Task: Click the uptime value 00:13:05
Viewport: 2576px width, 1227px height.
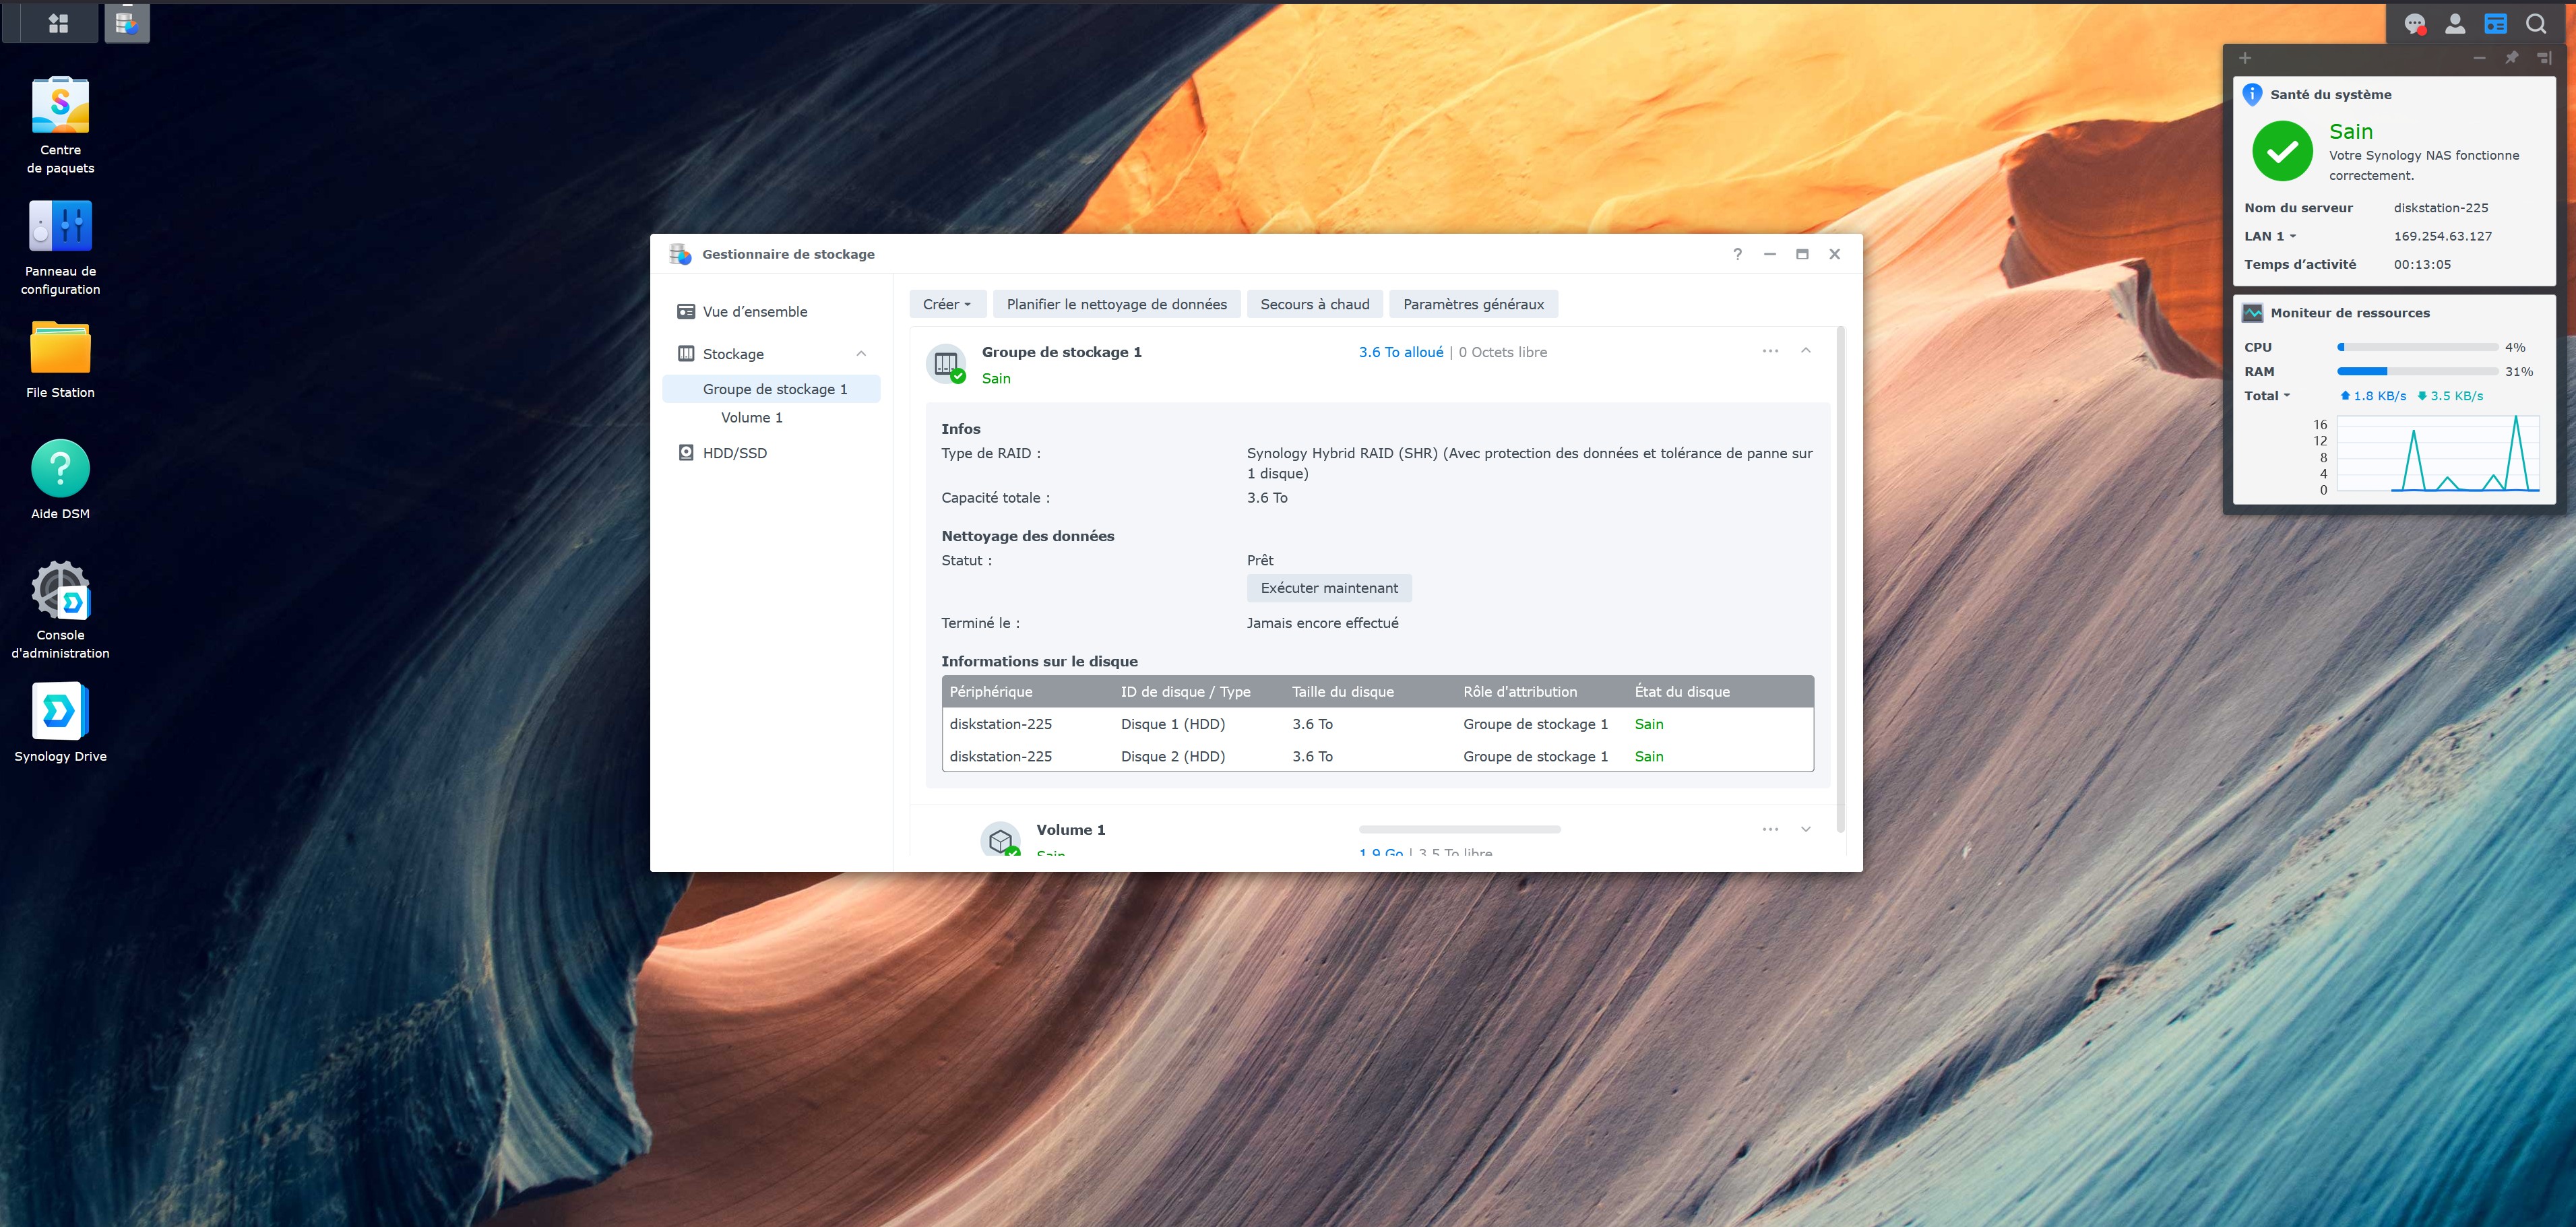Action: [2422, 265]
